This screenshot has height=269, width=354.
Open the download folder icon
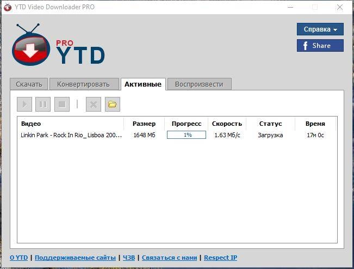[x=113, y=104]
